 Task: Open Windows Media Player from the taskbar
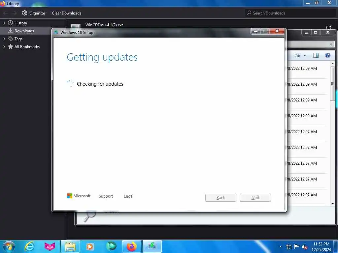tap(90, 246)
